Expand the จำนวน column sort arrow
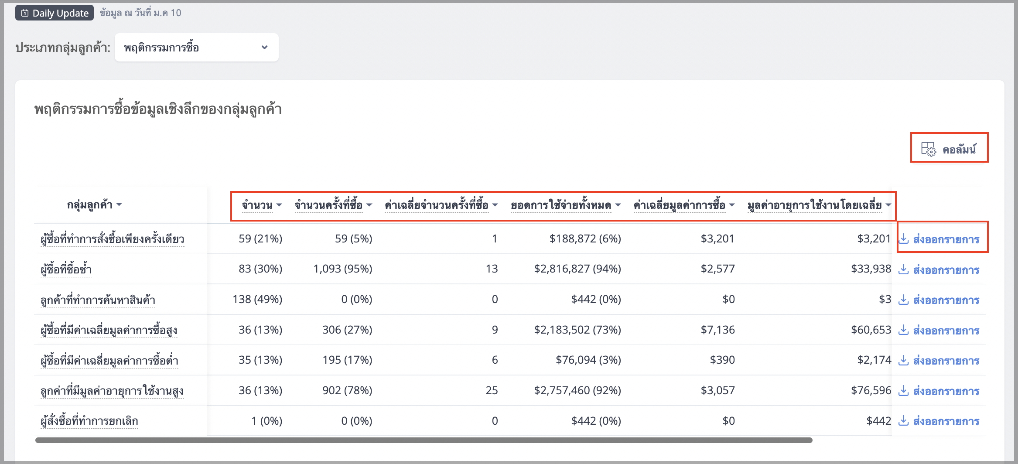Viewport: 1018px width, 464px height. (x=279, y=205)
